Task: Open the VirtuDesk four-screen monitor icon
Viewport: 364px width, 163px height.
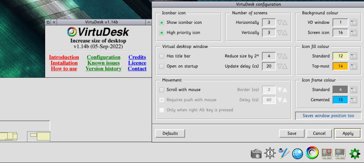Action: coord(326,153)
